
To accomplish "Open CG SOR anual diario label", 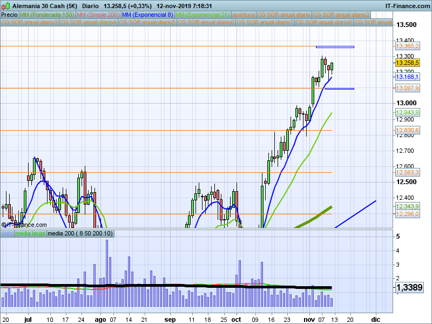I will [284, 15].
